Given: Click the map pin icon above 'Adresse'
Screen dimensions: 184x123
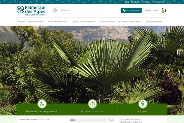Looking at the screenshot, I should point(143,104).
